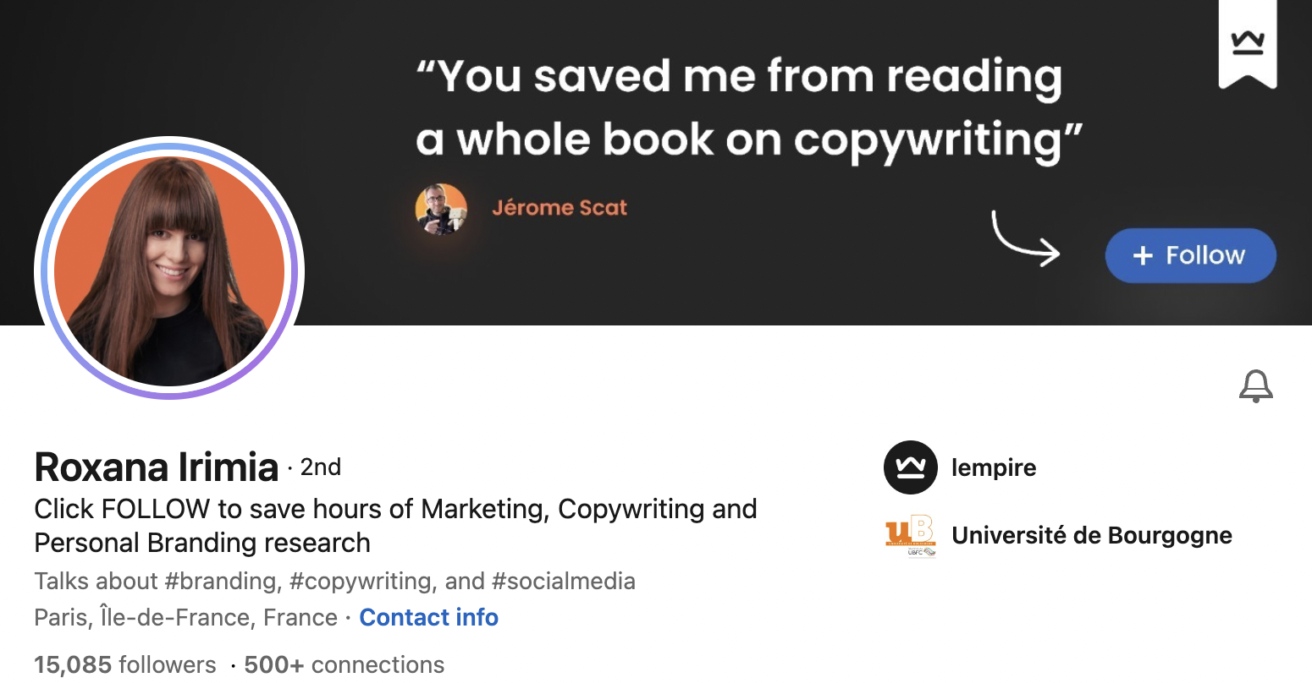Click the Paris, Île-de-France location text
1312x683 pixels.
click(x=185, y=617)
